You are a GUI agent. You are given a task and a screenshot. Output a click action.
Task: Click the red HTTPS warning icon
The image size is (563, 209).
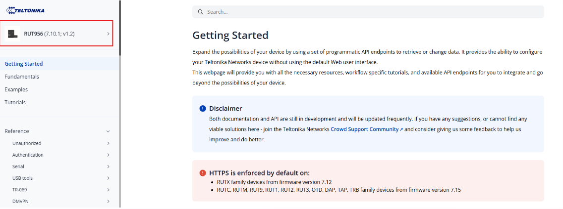[x=203, y=173]
